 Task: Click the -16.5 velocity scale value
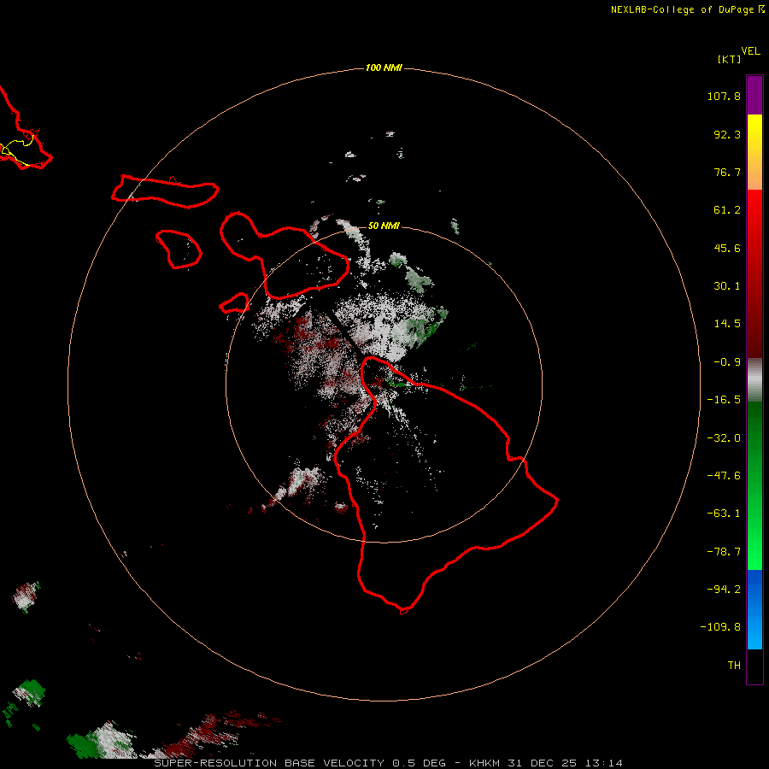coord(724,400)
